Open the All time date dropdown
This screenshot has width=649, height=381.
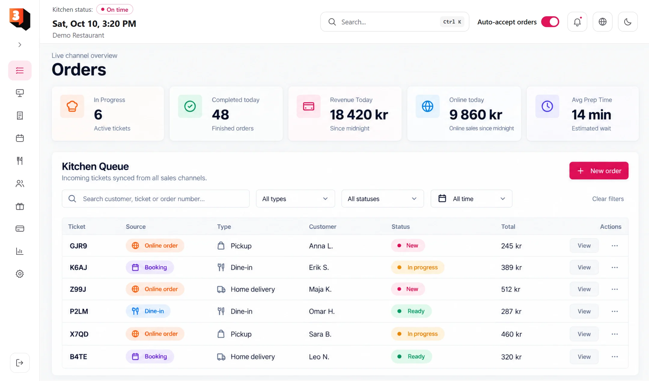(471, 199)
